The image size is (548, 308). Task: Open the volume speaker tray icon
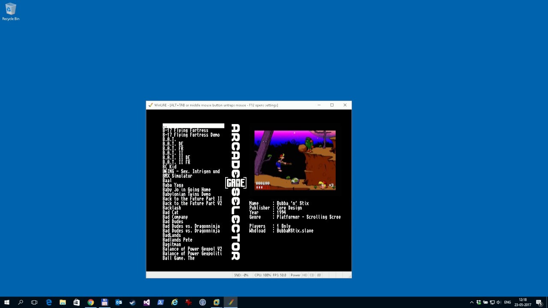499,302
